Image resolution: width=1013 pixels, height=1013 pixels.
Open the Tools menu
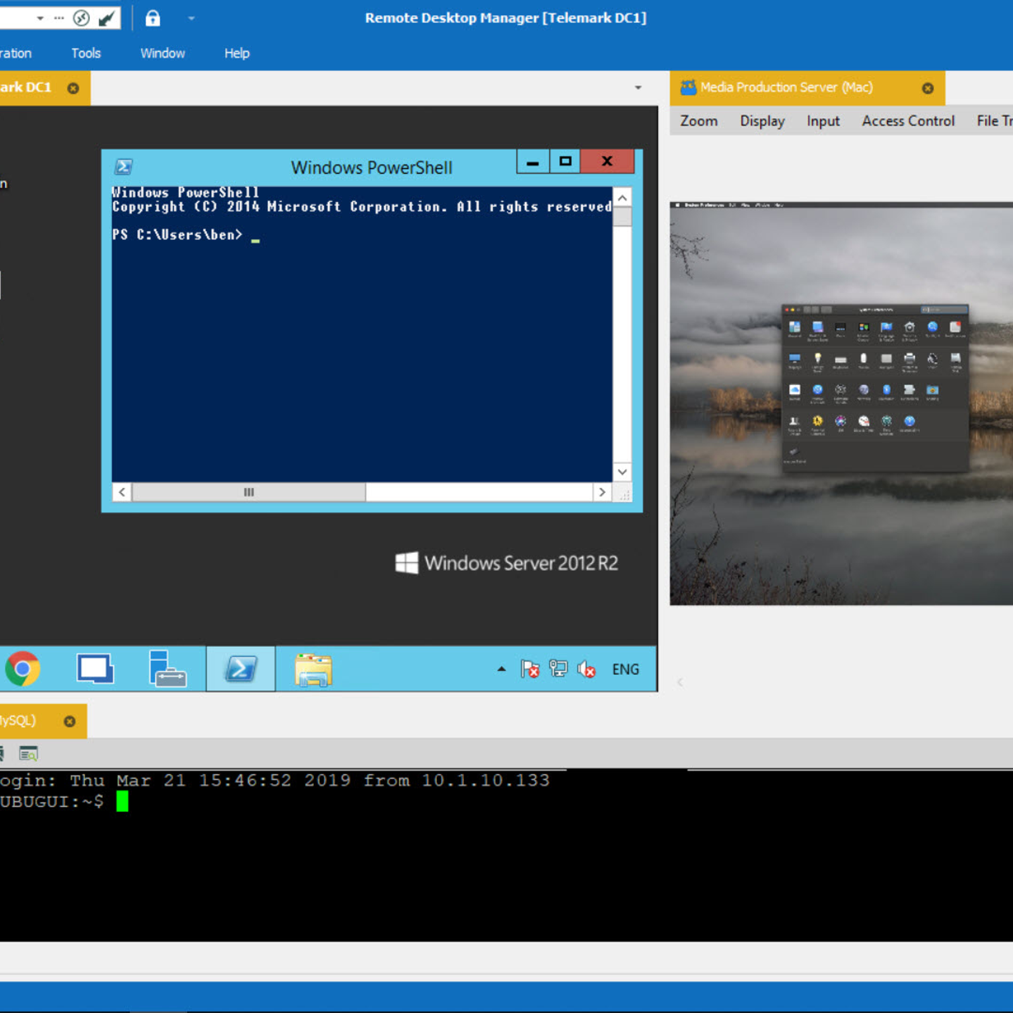click(86, 53)
